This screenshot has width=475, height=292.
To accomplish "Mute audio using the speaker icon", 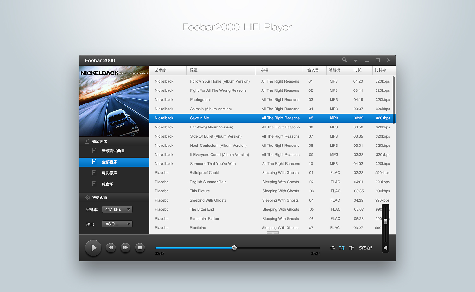I will [385, 248].
